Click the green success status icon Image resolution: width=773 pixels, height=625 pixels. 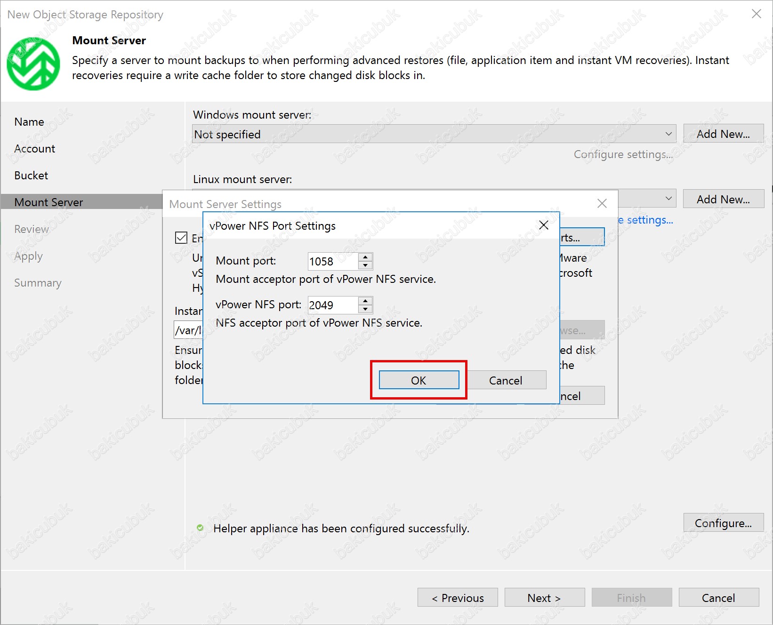200,528
